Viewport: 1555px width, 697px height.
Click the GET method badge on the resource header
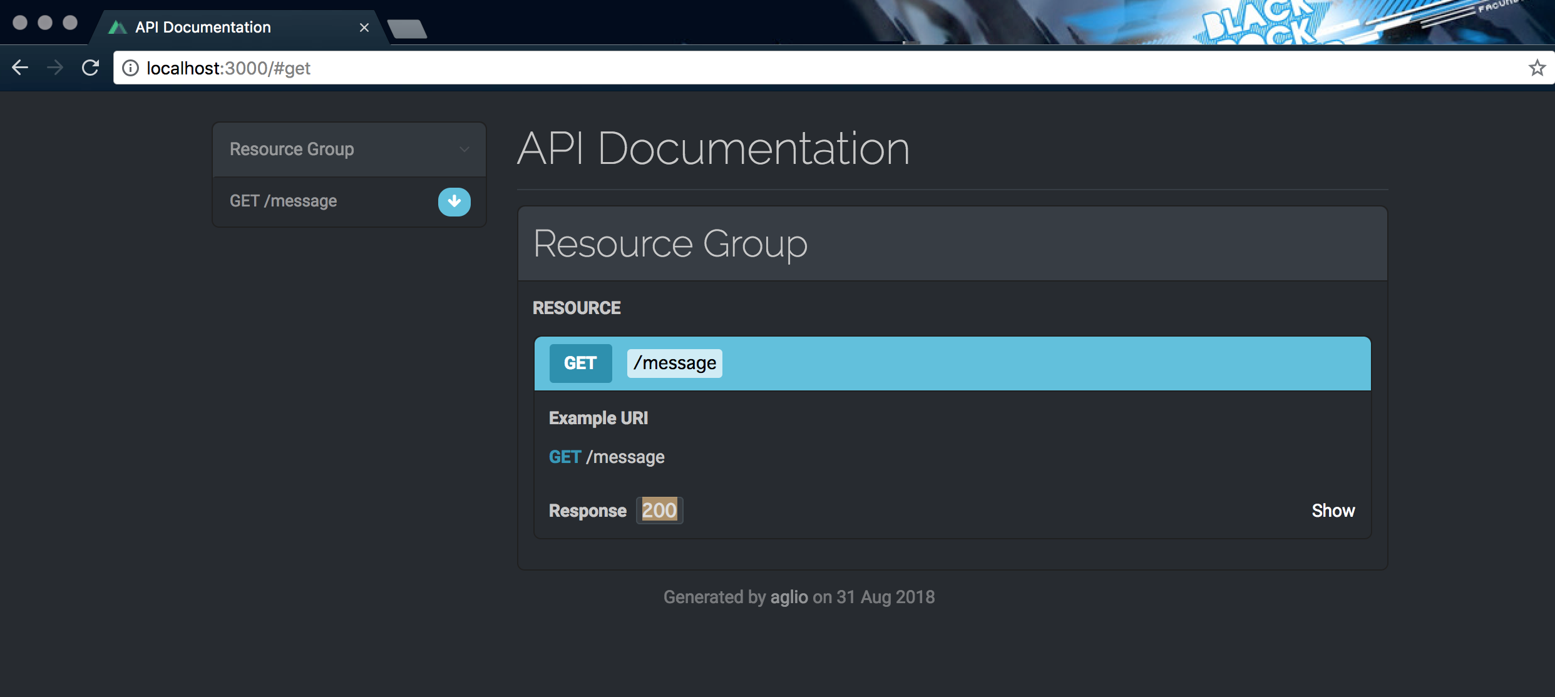coord(580,363)
